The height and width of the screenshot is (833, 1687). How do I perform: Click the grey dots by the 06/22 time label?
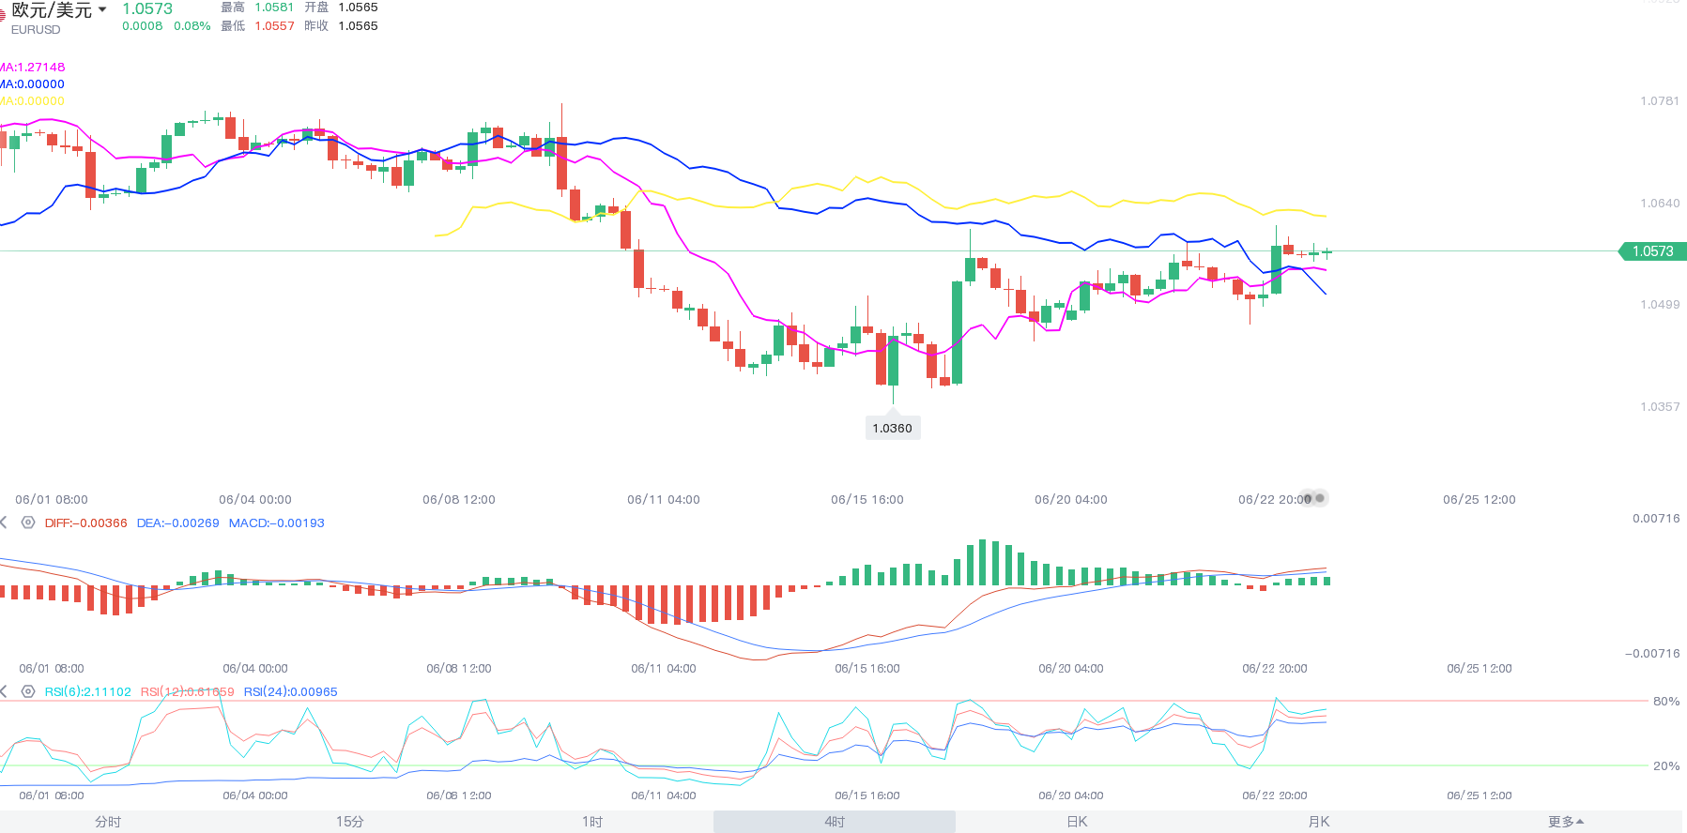point(1313,498)
